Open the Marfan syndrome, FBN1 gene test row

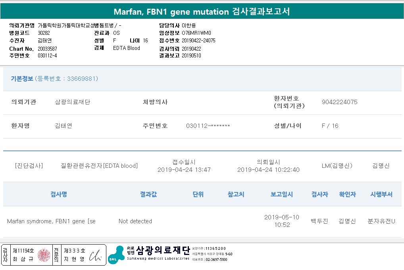(52, 221)
